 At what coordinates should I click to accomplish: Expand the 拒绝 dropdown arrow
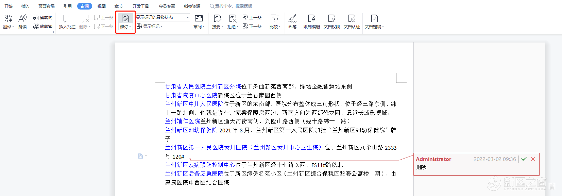point(237,27)
